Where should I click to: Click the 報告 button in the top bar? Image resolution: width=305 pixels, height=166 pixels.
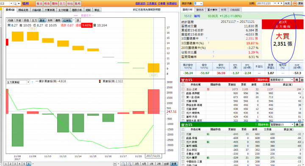47,3
